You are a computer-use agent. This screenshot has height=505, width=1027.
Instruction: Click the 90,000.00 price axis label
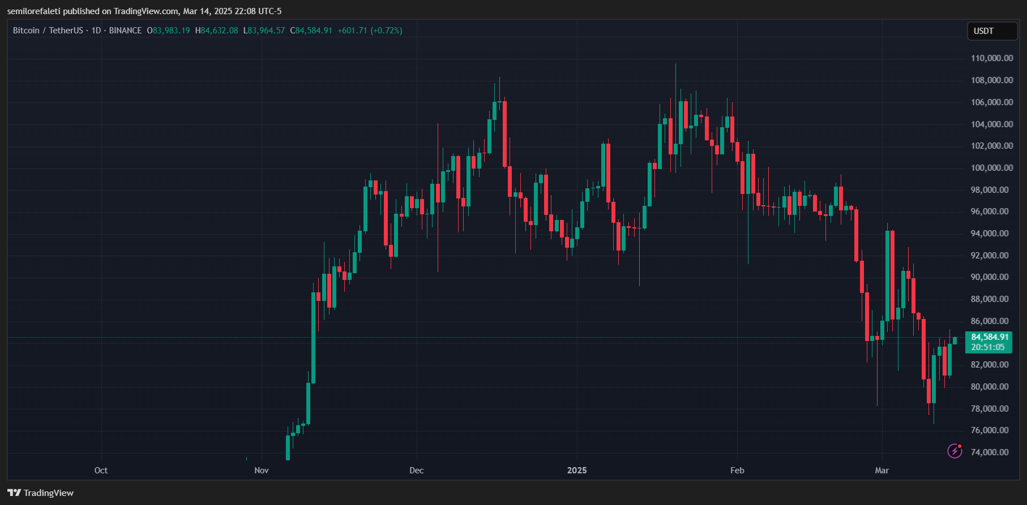[990, 277]
